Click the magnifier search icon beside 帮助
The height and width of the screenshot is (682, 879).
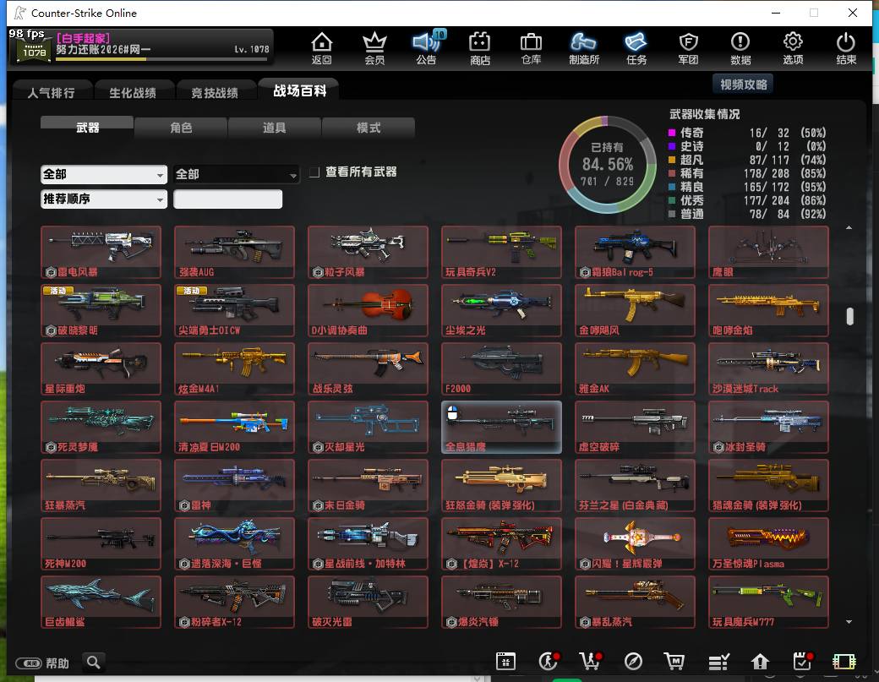point(94,663)
